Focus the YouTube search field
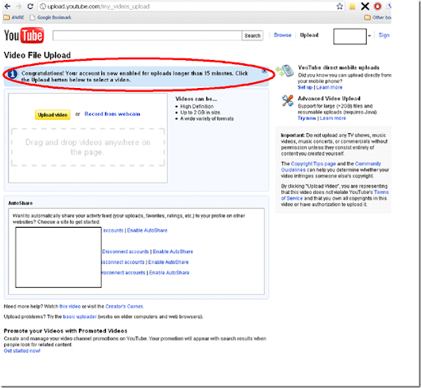The image size is (421, 388). [x=147, y=35]
